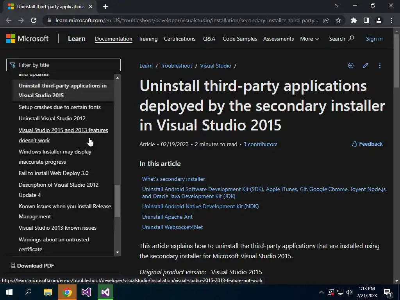Open the 3 contributors link
Screen dimensions: 400x300
coord(260,144)
